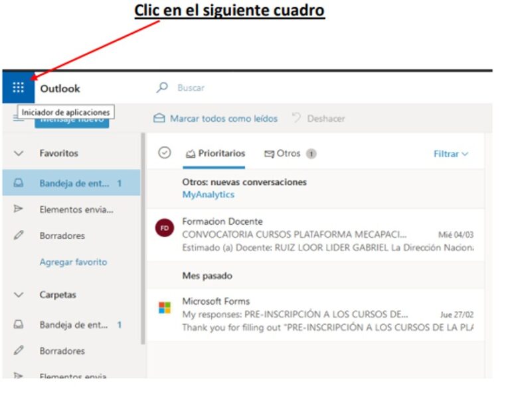Open the Filtrar dropdown
The height and width of the screenshot is (393, 510).
tap(450, 154)
